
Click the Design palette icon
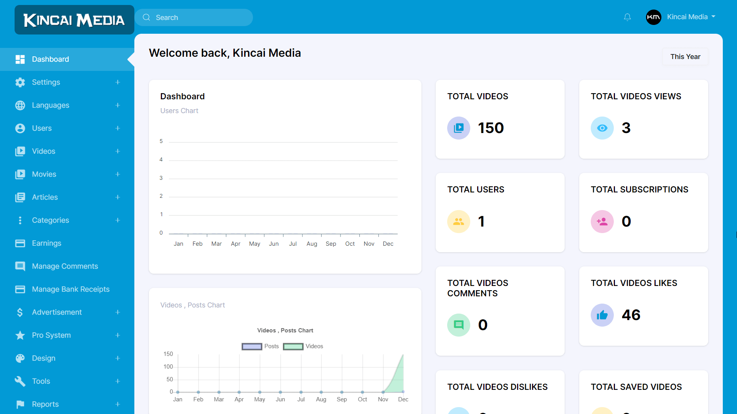pos(20,358)
